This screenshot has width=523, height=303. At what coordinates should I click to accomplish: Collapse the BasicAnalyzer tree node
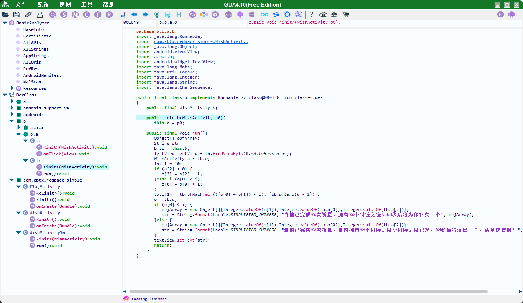click(4, 23)
